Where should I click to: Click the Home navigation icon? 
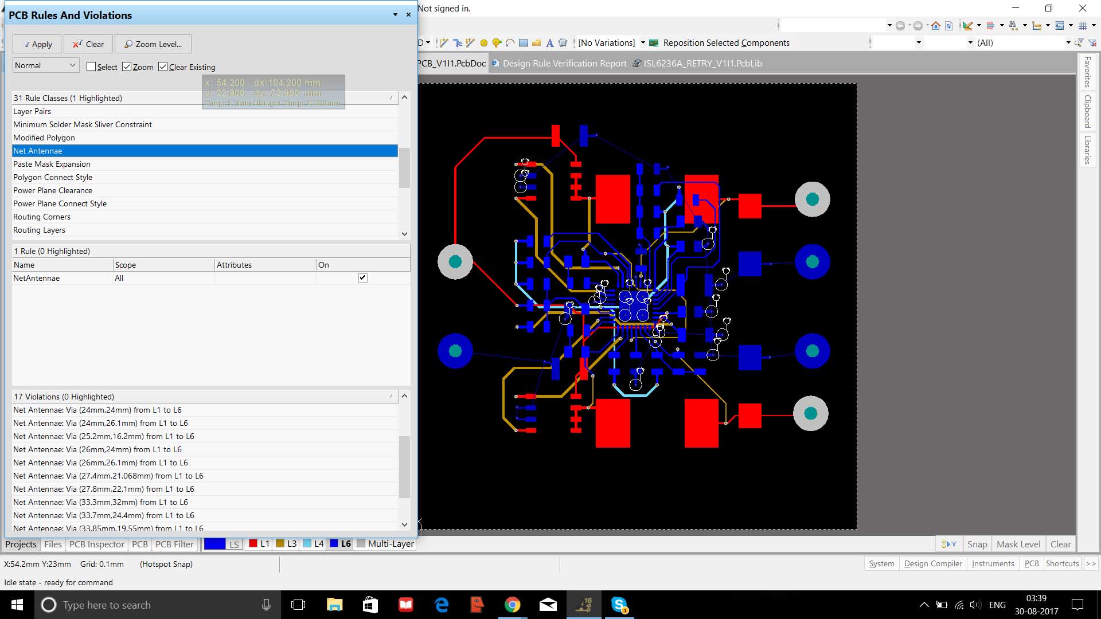(936, 25)
